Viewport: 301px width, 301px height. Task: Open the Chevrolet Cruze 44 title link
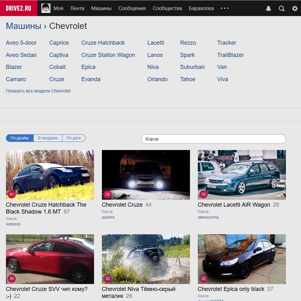pos(122,205)
